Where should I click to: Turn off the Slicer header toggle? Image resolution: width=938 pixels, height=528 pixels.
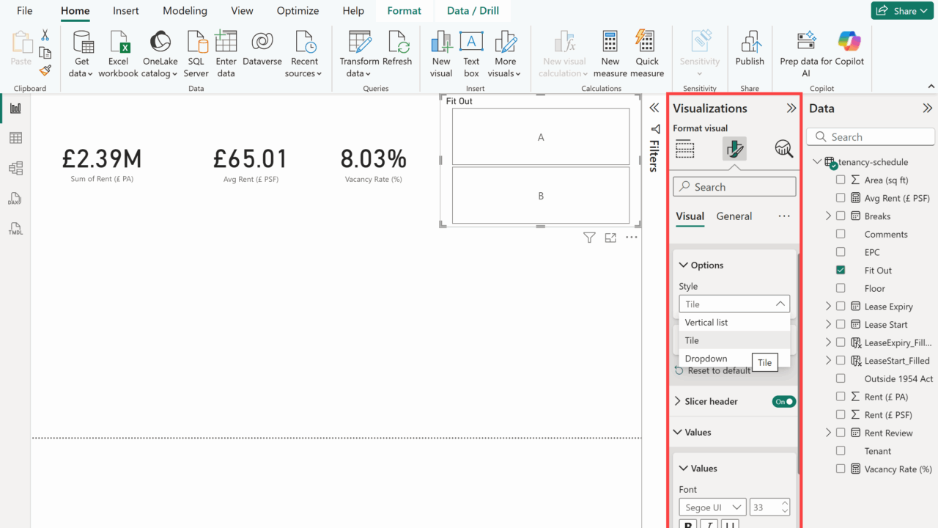click(783, 402)
